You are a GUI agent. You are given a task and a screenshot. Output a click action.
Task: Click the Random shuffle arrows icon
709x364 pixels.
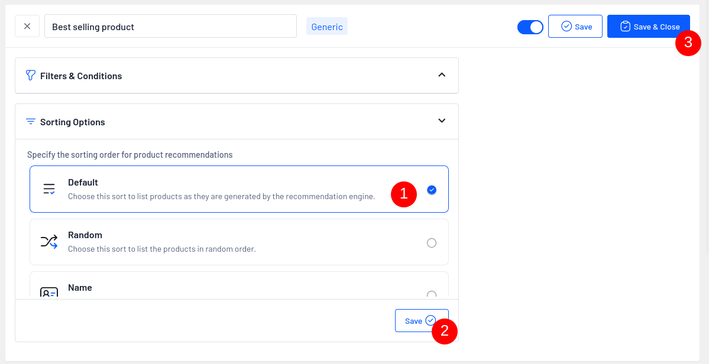point(49,241)
